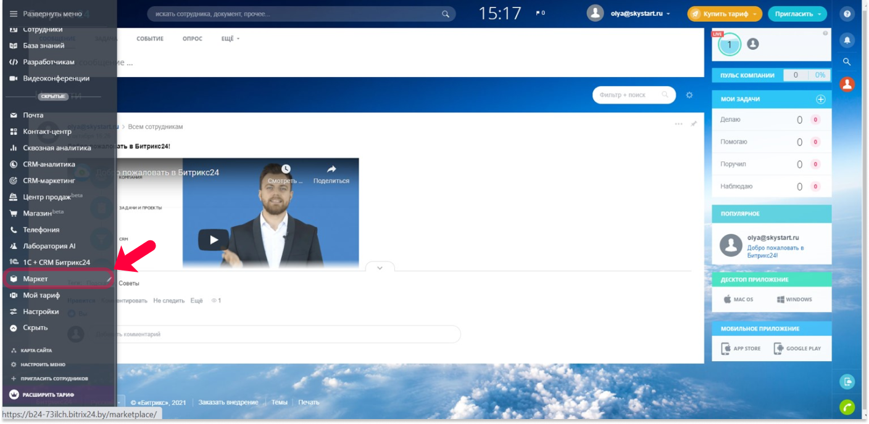Open the Google Play mobile app link
Viewport: 869px width, 424px height.
tap(797, 348)
